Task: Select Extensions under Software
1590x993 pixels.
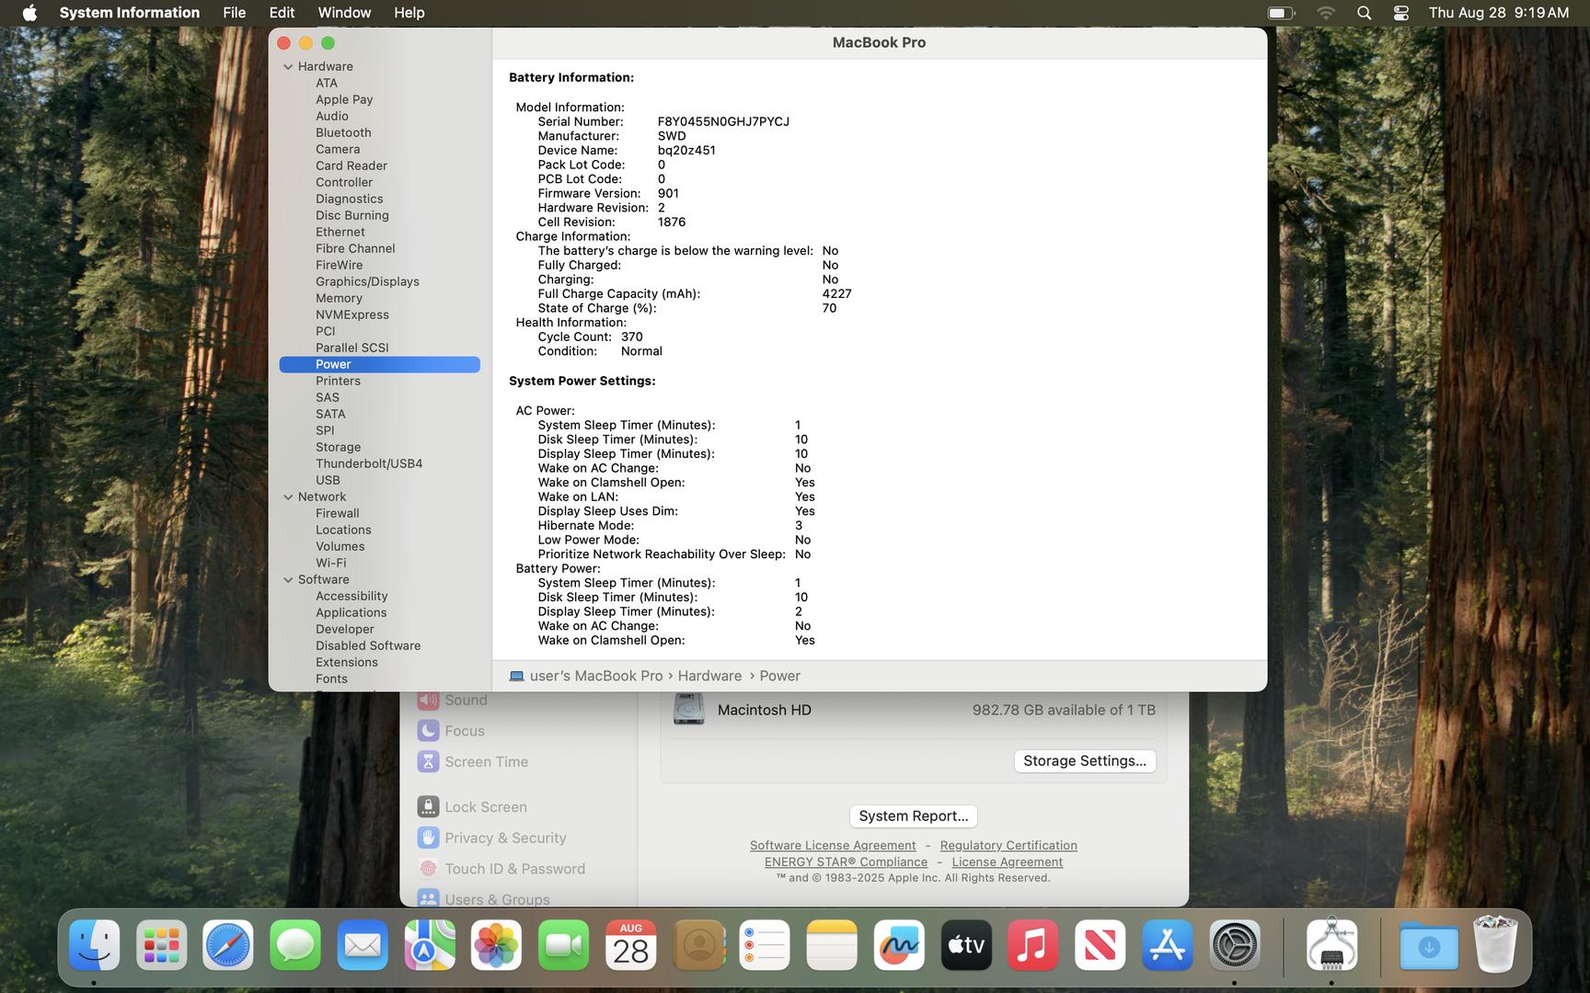Action: (x=347, y=662)
